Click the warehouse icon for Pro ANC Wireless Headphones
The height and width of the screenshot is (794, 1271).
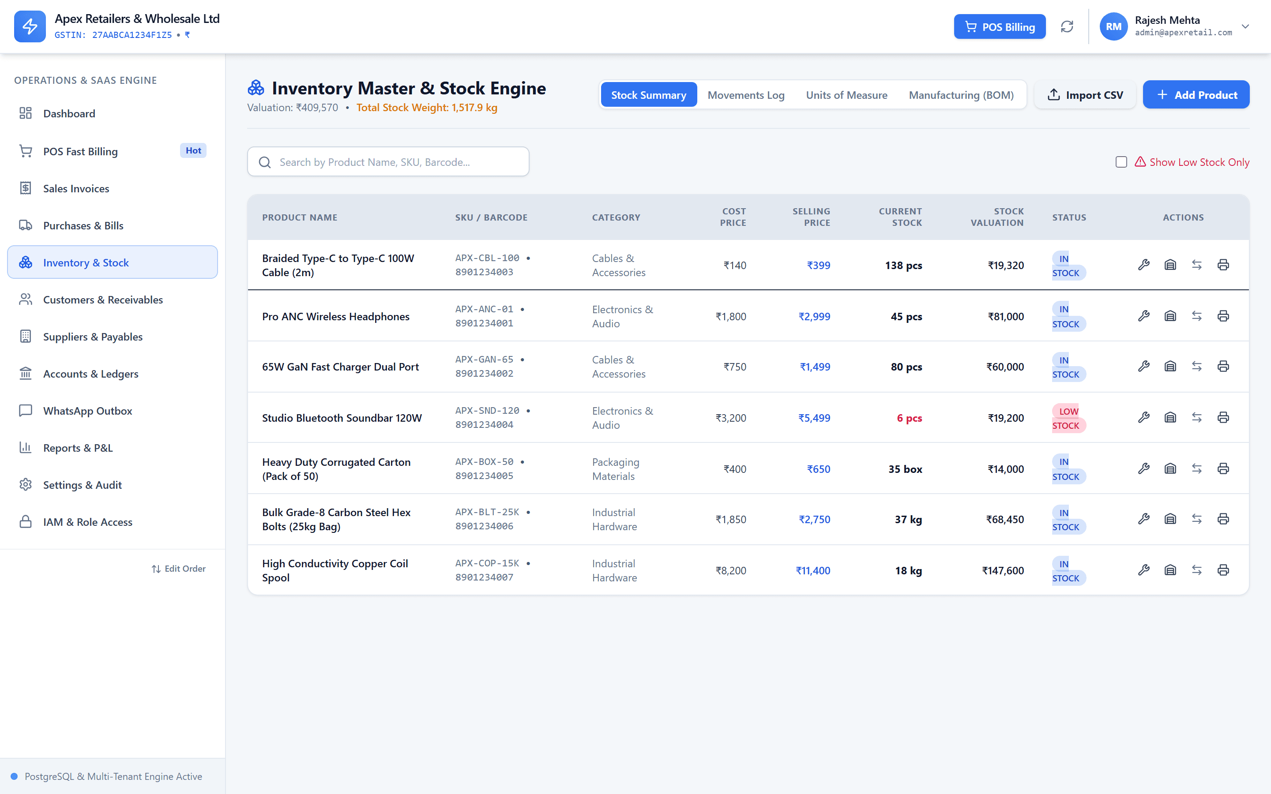tap(1169, 315)
